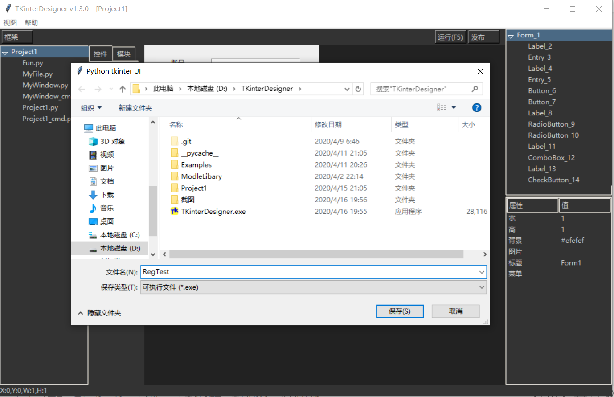Click the 新建文件夹 button
Image resolution: width=614 pixels, height=397 pixels.
(x=135, y=108)
